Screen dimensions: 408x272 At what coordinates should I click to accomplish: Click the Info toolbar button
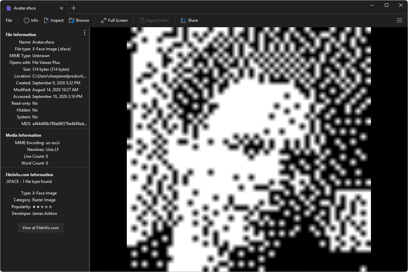31,20
